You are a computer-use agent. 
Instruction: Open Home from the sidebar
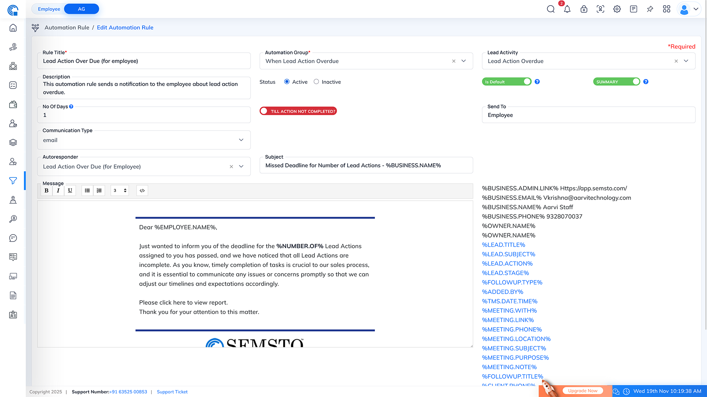[x=13, y=28]
